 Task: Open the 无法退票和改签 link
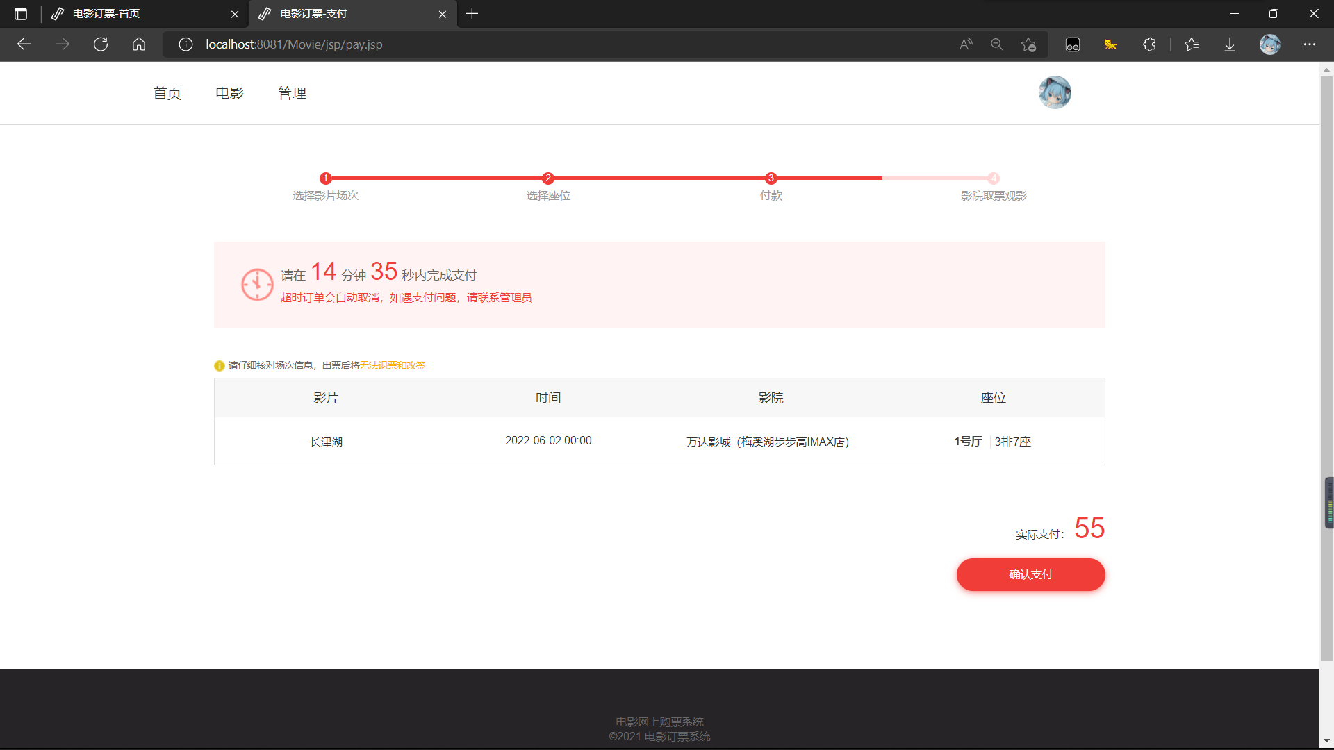click(x=393, y=365)
